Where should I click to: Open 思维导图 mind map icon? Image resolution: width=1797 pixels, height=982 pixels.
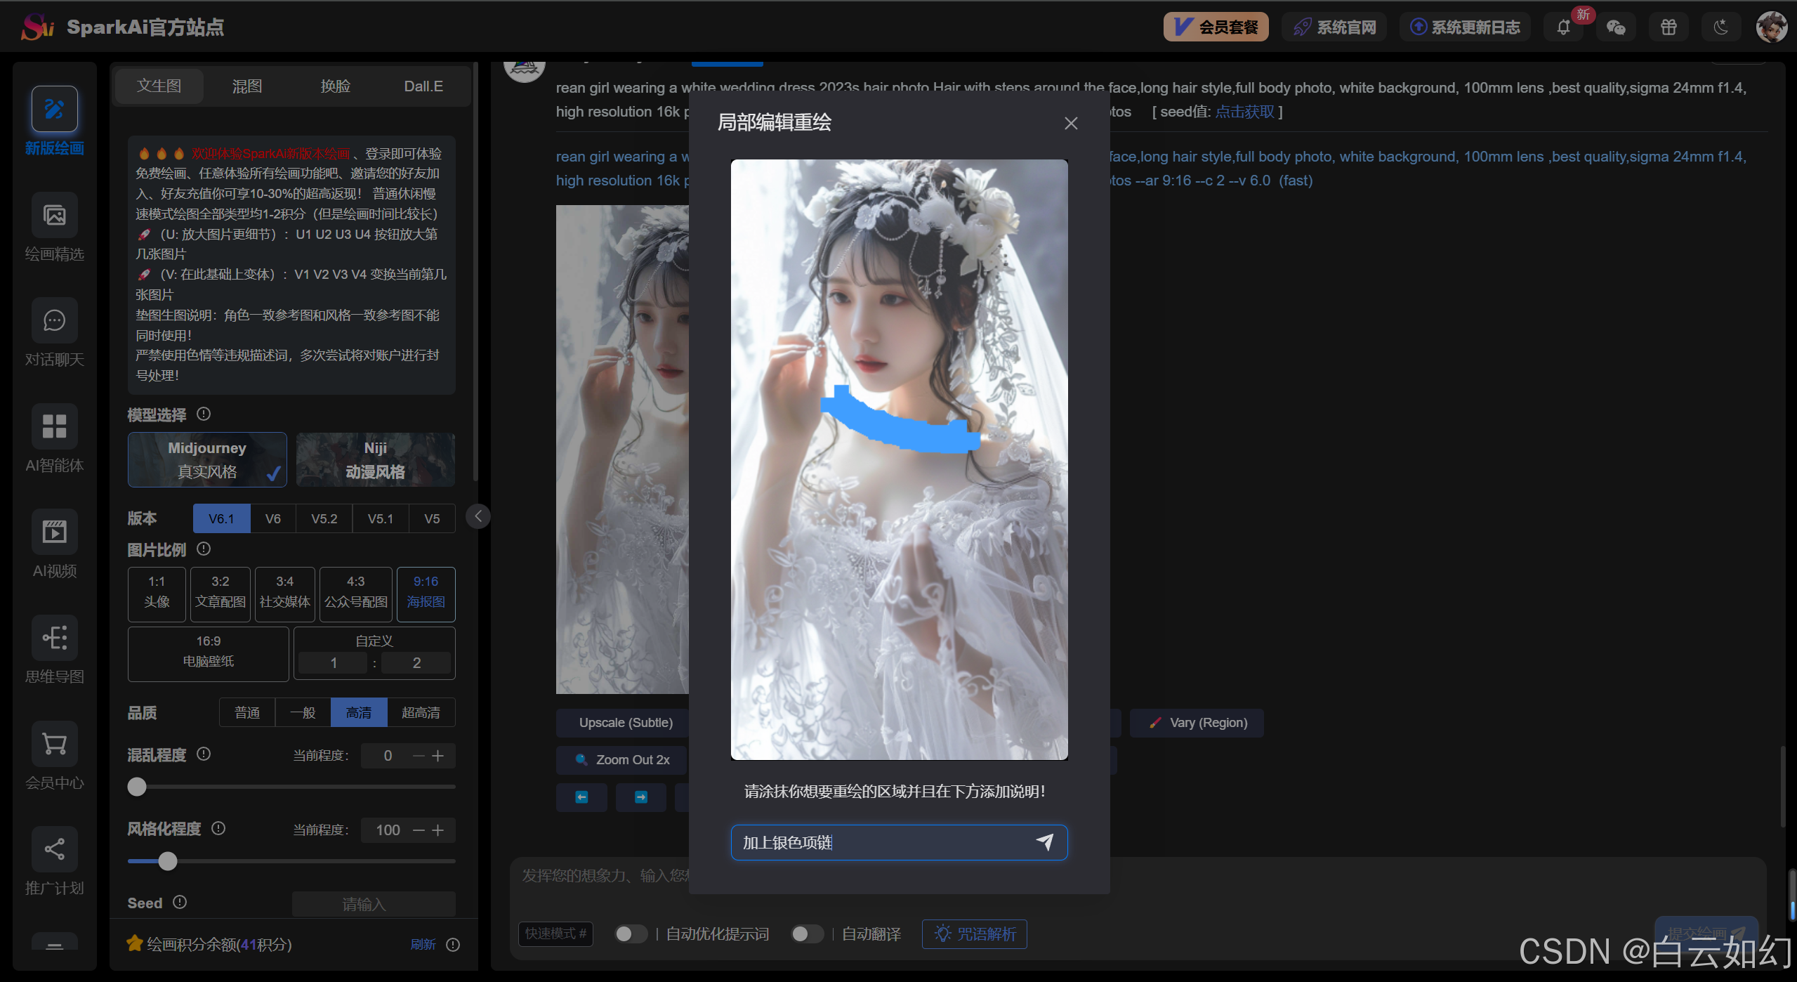click(54, 638)
